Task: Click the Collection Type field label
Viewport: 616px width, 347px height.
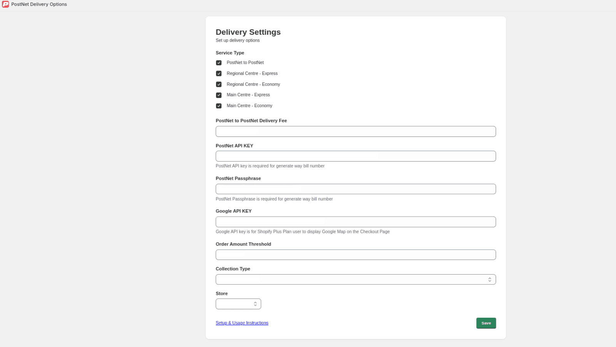Action: tap(233, 269)
